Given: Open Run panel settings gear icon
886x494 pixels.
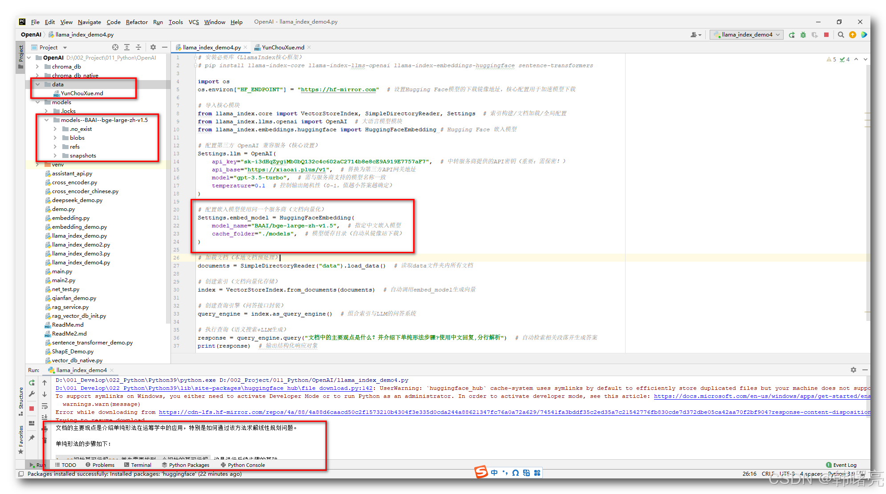Looking at the screenshot, I should (x=853, y=370).
